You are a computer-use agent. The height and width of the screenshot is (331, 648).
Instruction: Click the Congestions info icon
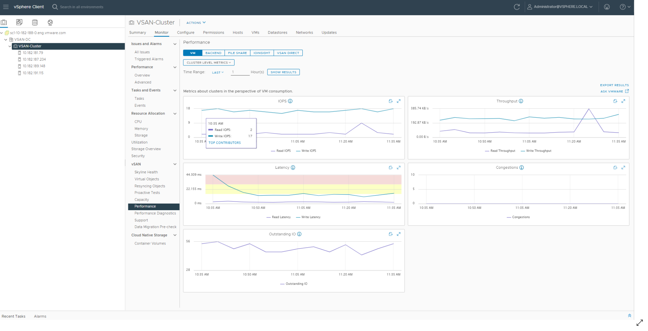pos(522,168)
